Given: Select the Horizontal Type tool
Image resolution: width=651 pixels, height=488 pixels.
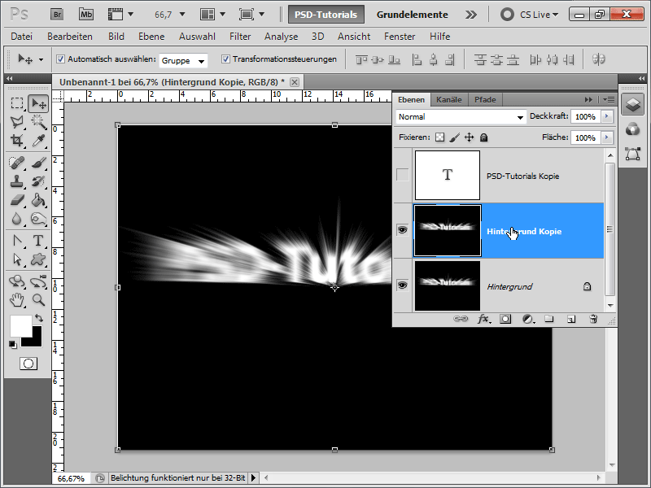Looking at the screenshot, I should (37, 241).
